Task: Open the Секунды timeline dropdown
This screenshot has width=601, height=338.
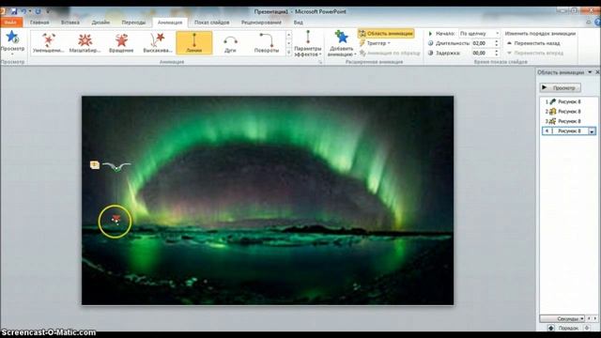Action: pyautogui.click(x=562, y=318)
